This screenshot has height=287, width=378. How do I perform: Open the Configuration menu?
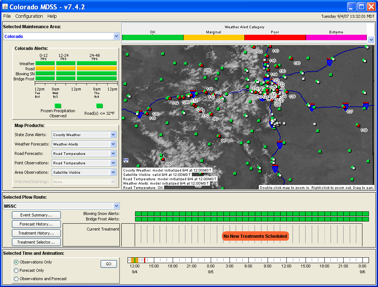[x=29, y=16]
